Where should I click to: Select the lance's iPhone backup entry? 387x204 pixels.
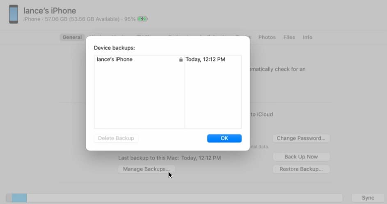pos(115,60)
